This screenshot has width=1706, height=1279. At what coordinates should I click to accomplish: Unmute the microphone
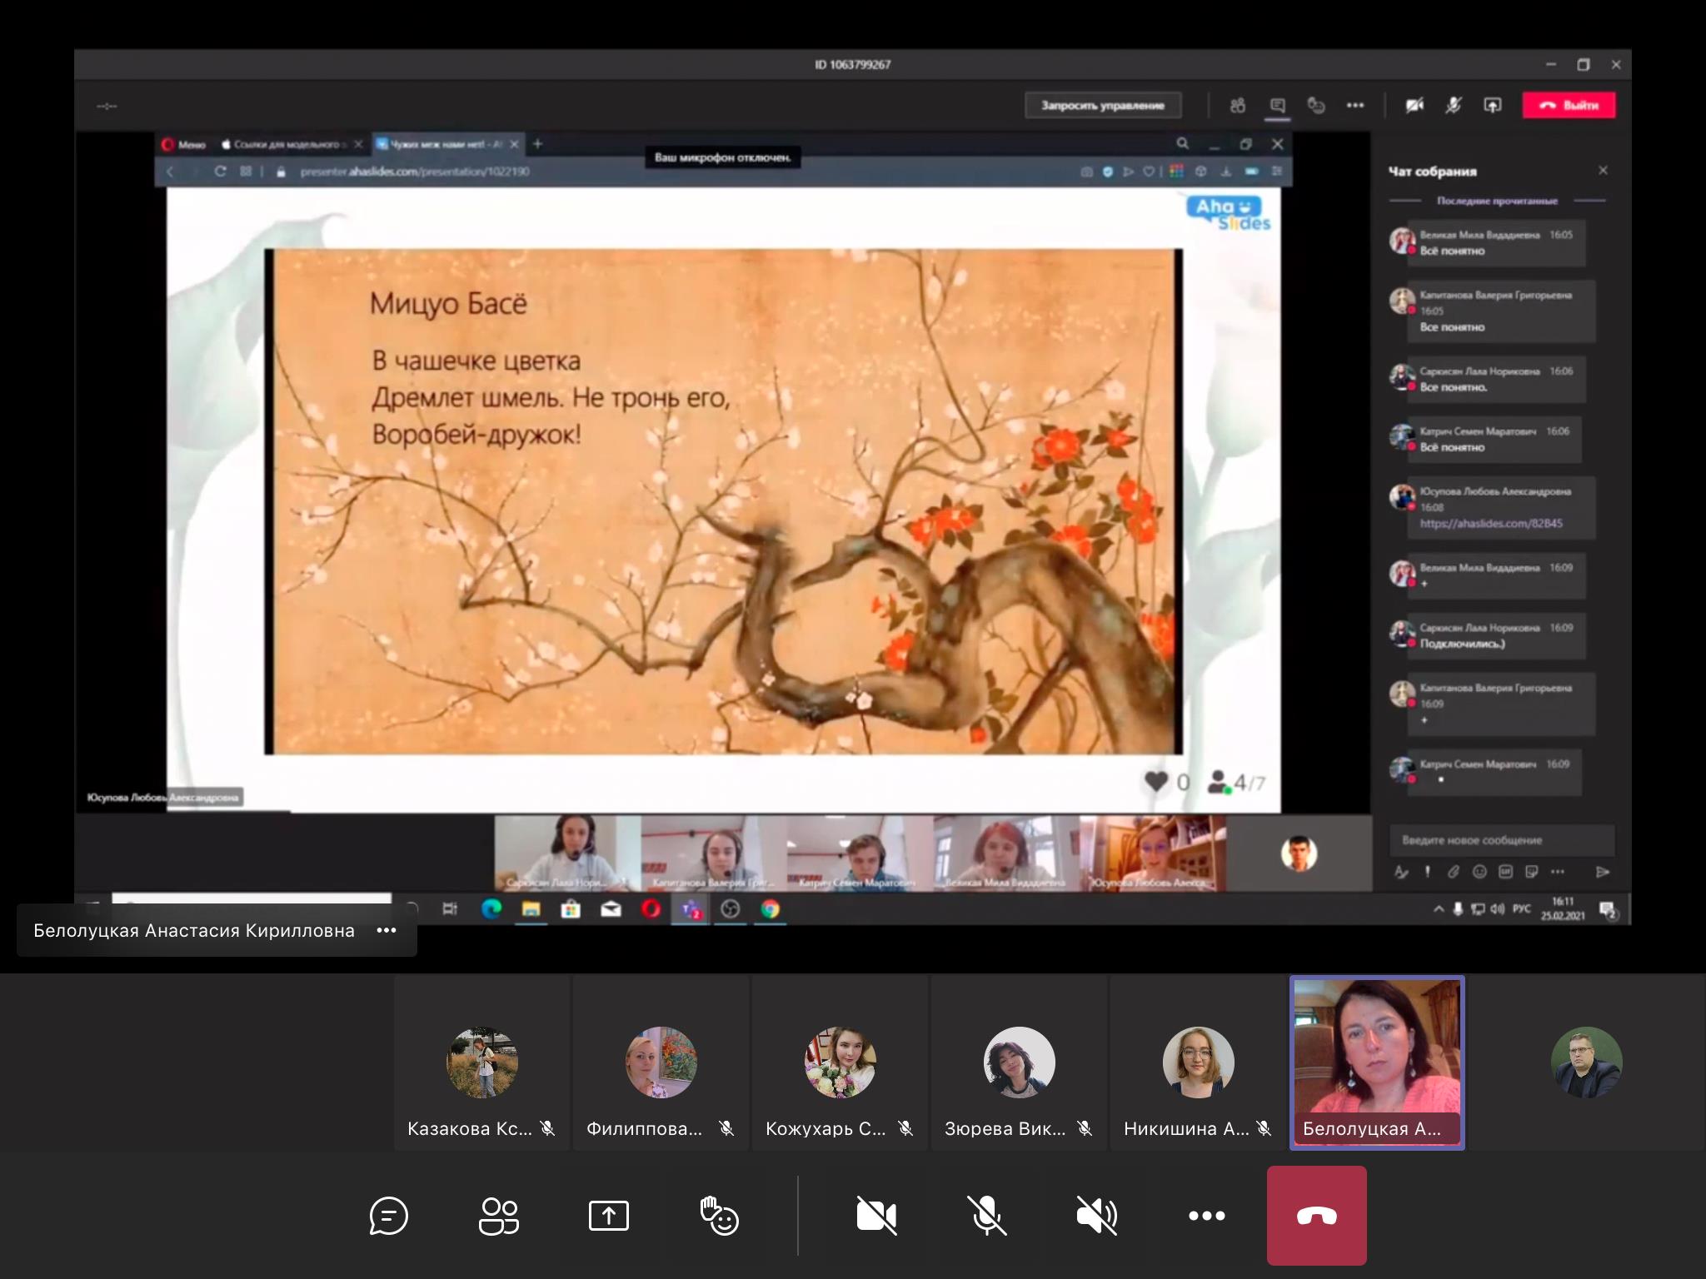click(986, 1216)
